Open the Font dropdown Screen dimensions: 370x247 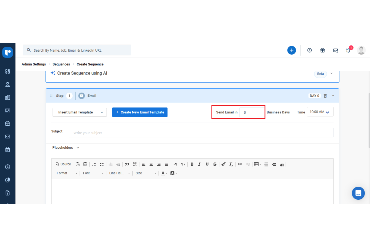(x=93, y=173)
